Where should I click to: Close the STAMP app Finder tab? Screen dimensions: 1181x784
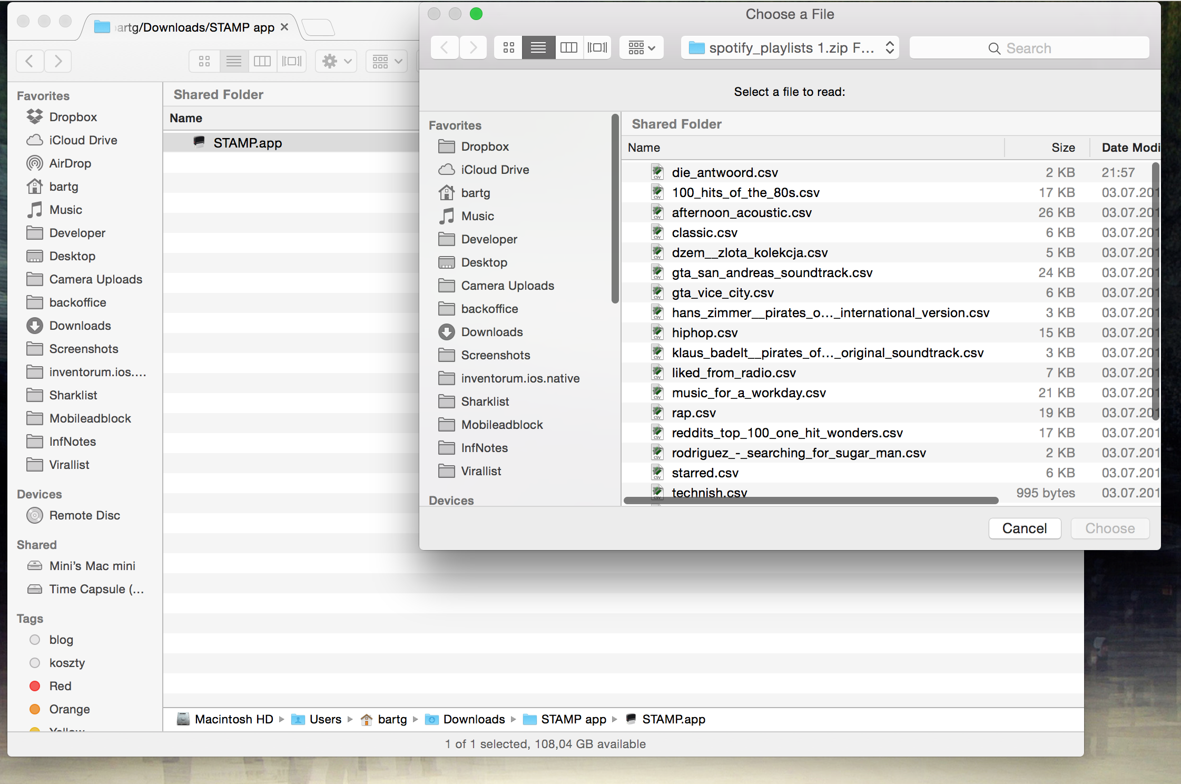point(284,27)
